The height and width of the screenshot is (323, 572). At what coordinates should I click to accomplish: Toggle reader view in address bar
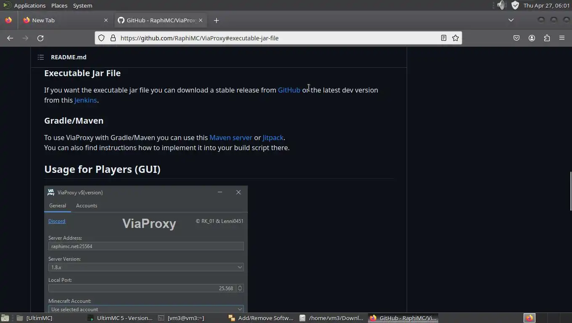pyautogui.click(x=443, y=38)
